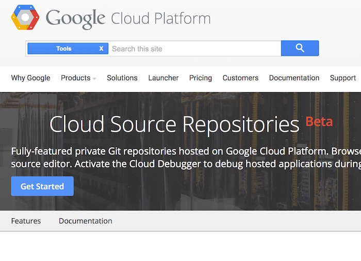361x261 pixels.
Task: Remove the Tools filter with its X
Action: click(x=101, y=48)
